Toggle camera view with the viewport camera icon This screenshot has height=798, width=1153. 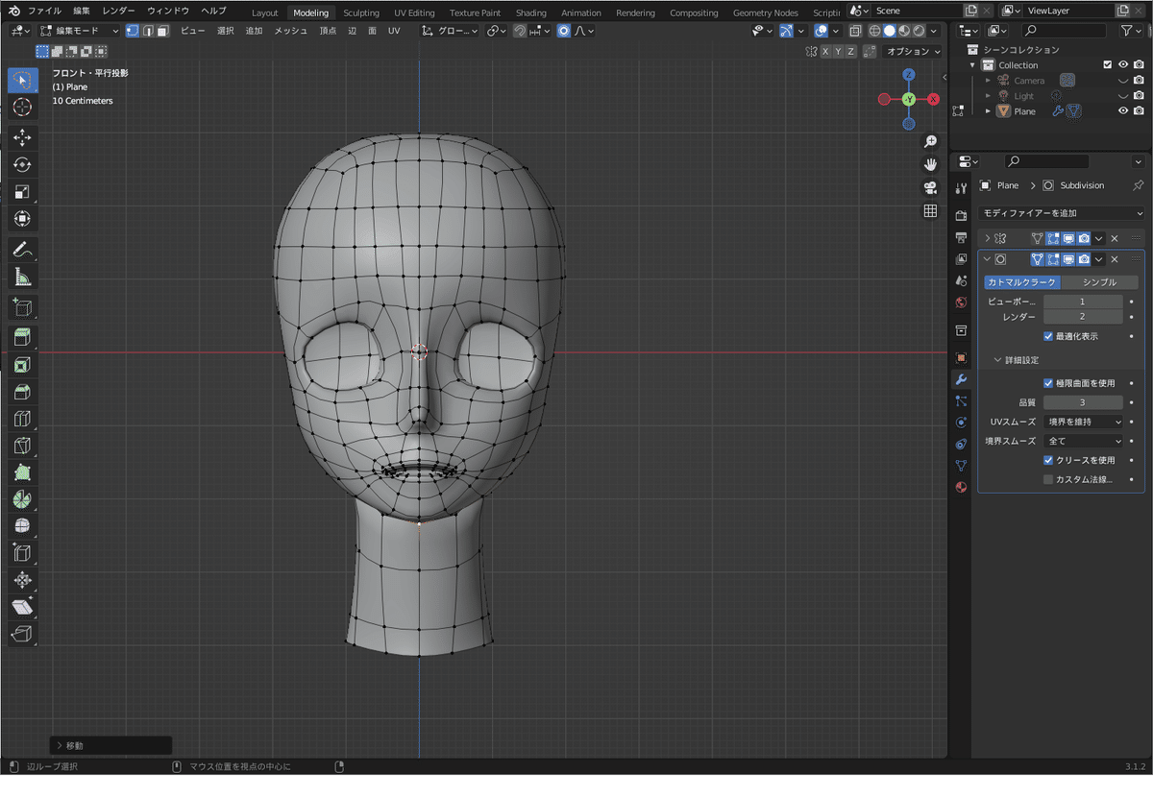pyautogui.click(x=930, y=187)
